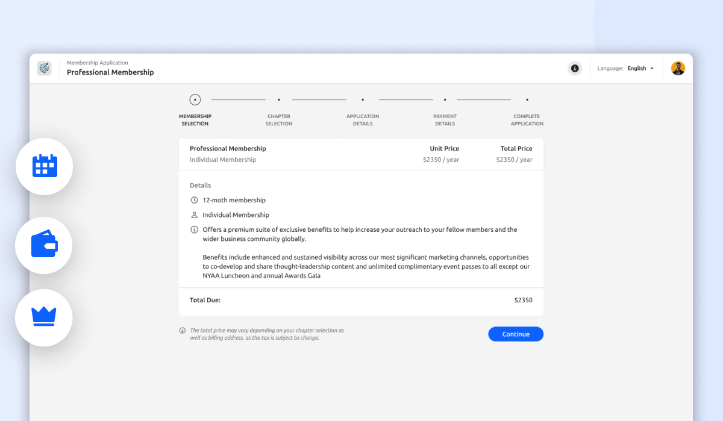Click the Professional Membership page title
Viewport: 723px width, 421px height.
pos(110,72)
